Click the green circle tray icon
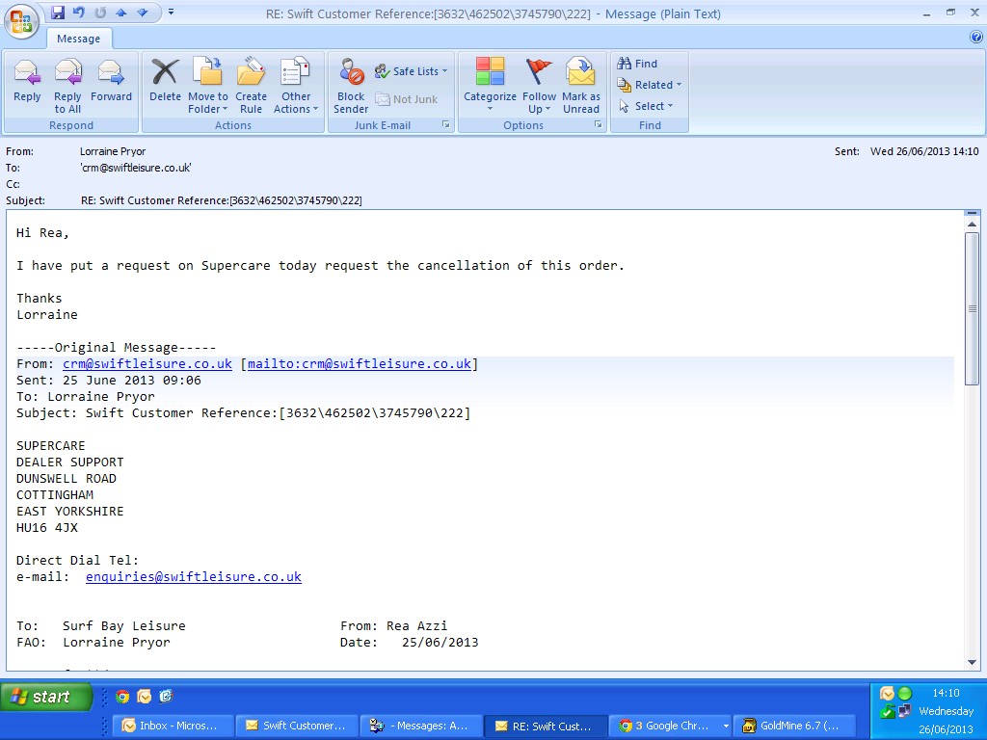987x740 pixels. 905,694
